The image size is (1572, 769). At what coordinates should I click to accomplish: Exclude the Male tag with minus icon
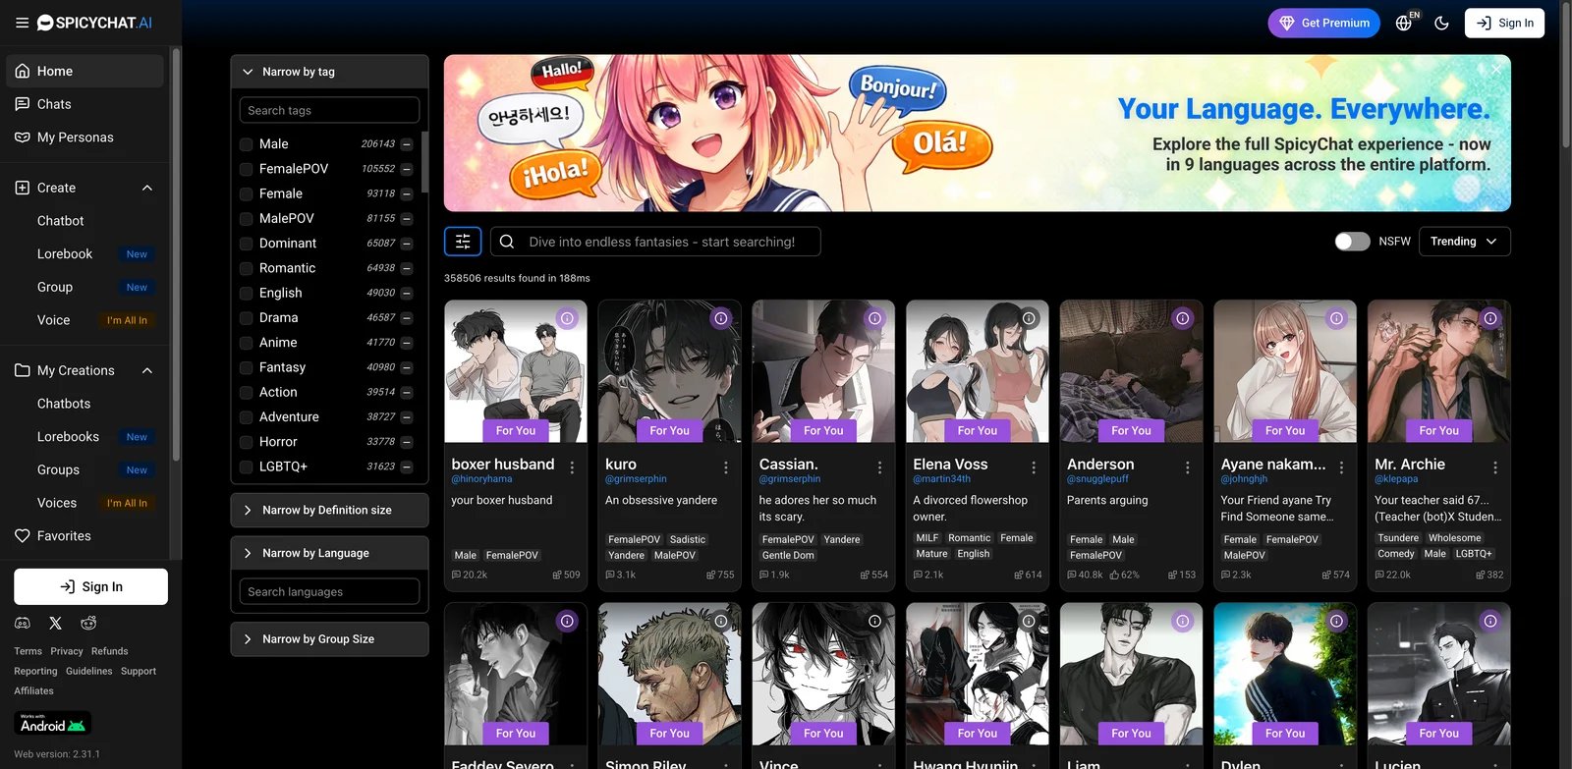pyautogui.click(x=407, y=144)
